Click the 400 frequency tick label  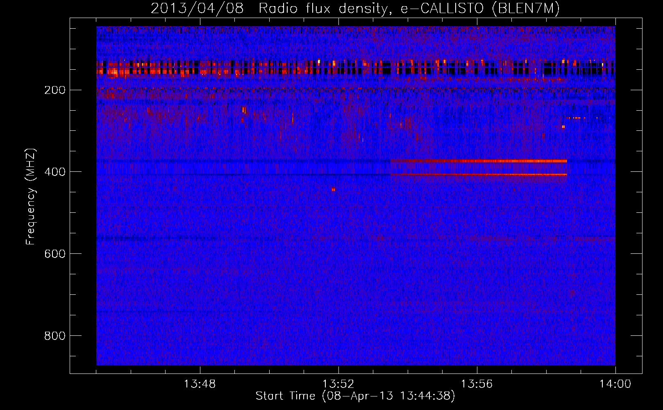[x=55, y=172]
